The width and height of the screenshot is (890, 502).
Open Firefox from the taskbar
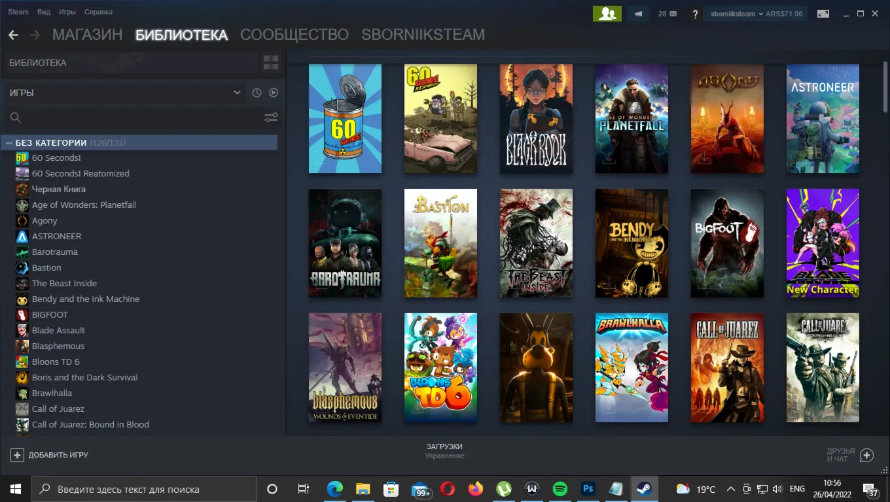(476, 489)
